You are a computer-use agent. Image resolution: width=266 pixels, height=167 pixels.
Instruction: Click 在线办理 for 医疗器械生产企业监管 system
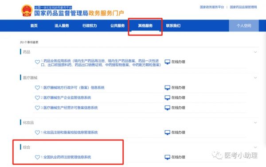click(x=178, y=97)
